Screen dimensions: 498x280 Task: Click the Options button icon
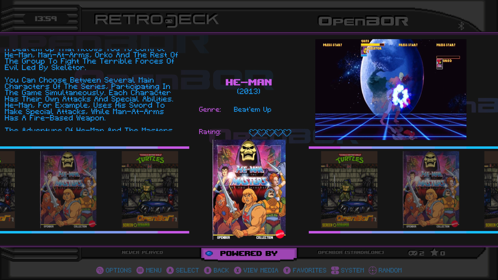[x=100, y=270]
